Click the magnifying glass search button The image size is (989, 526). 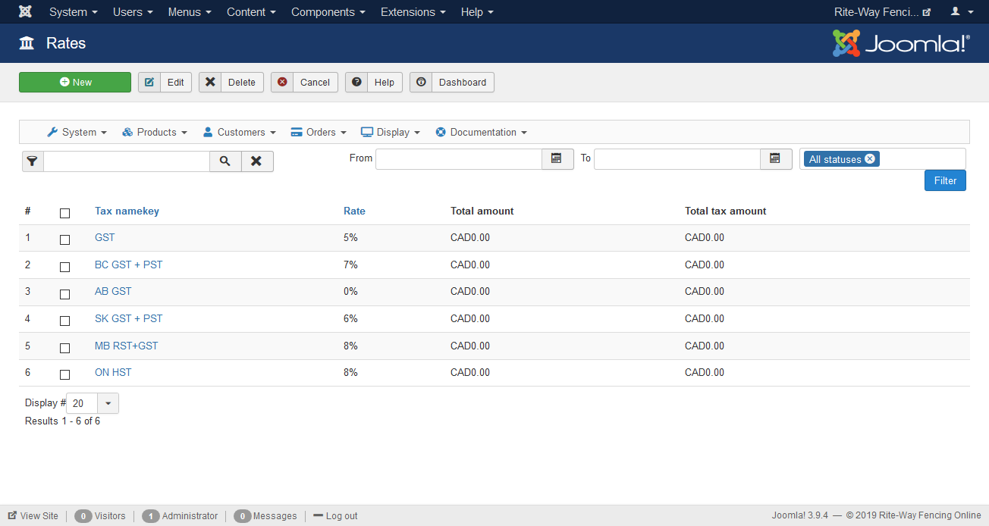click(x=225, y=161)
